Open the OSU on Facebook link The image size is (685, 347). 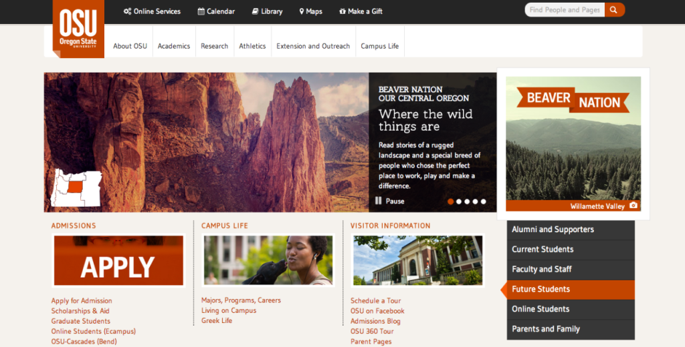point(377,311)
